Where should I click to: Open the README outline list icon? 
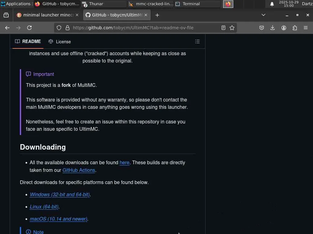click(197, 41)
